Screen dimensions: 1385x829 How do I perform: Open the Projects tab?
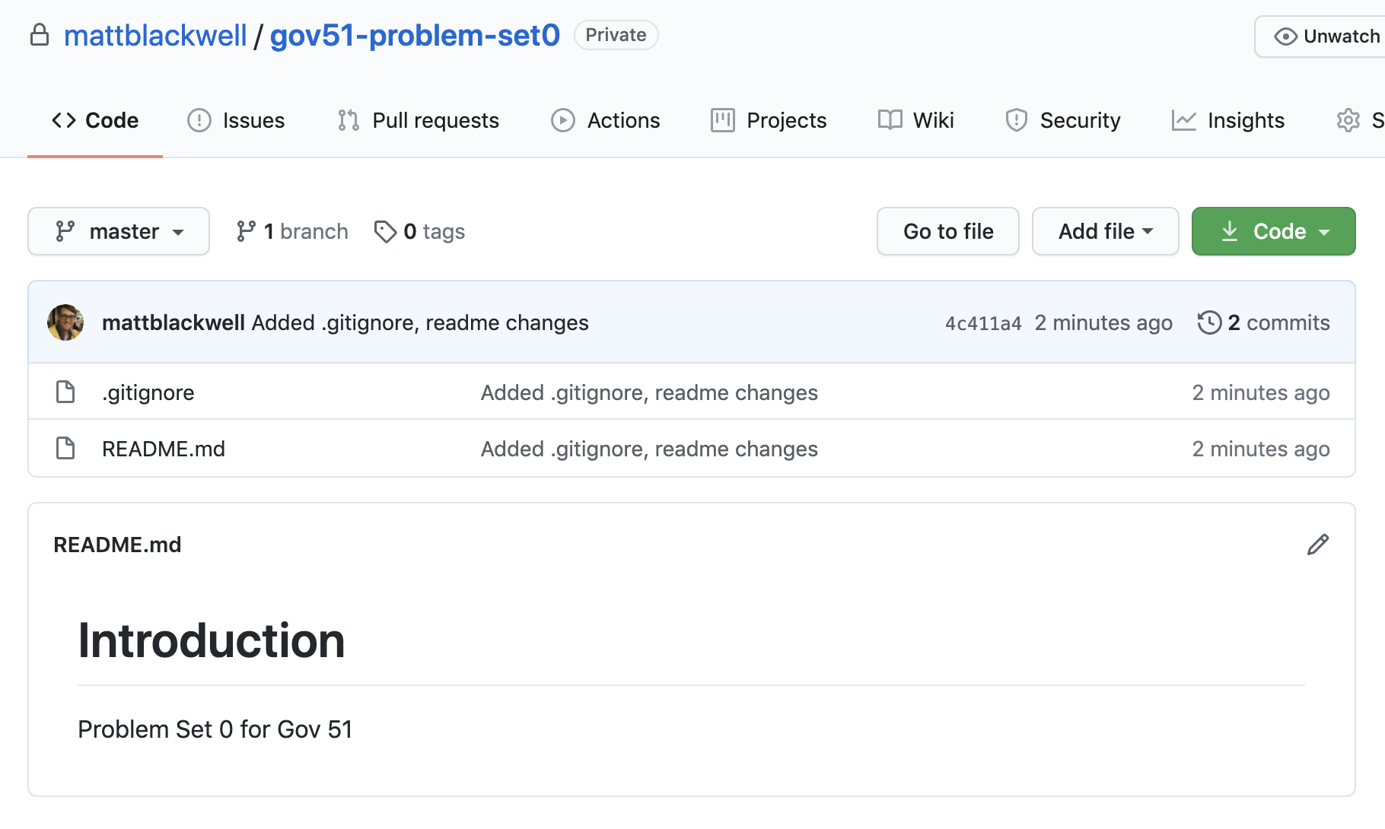[769, 120]
